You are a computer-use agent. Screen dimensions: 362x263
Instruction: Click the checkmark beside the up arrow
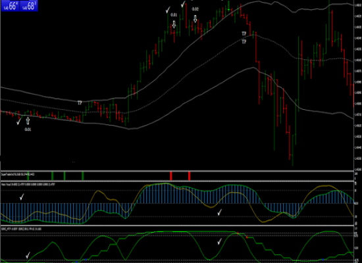[19, 121]
